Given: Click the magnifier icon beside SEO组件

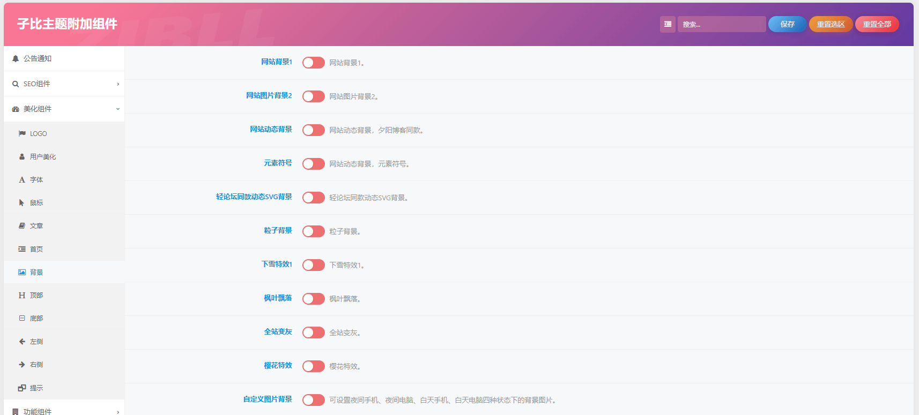Looking at the screenshot, I should [16, 84].
